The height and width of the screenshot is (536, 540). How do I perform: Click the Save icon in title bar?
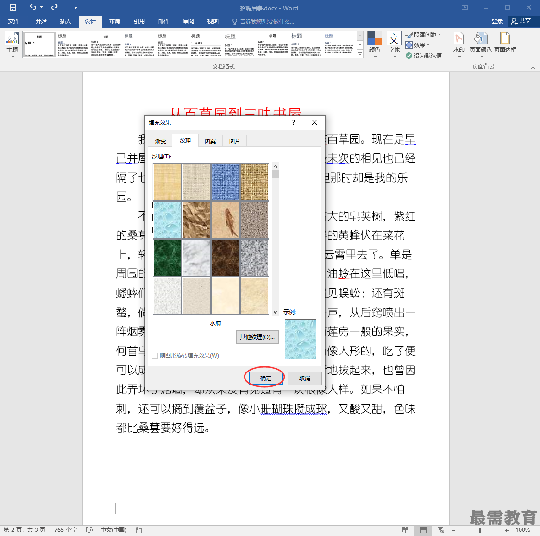point(13,7)
